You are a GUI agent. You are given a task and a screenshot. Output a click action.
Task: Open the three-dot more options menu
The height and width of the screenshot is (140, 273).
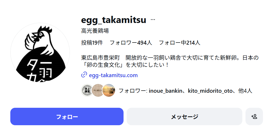[153, 20]
